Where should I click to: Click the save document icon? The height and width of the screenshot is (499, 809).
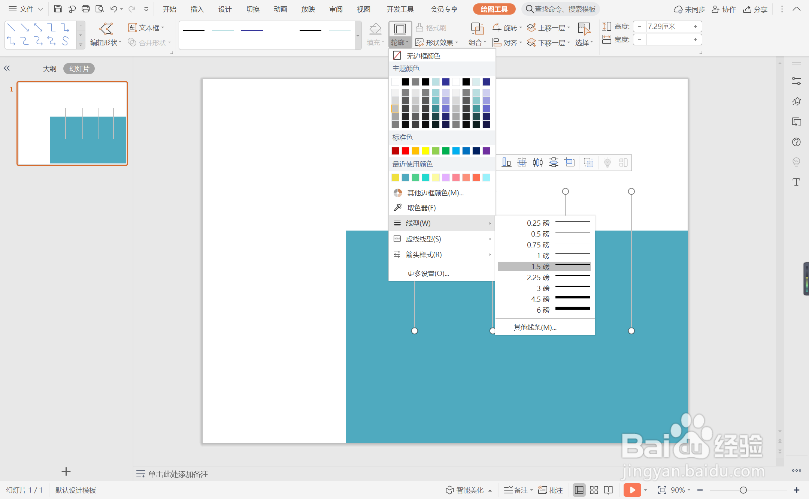(58, 9)
